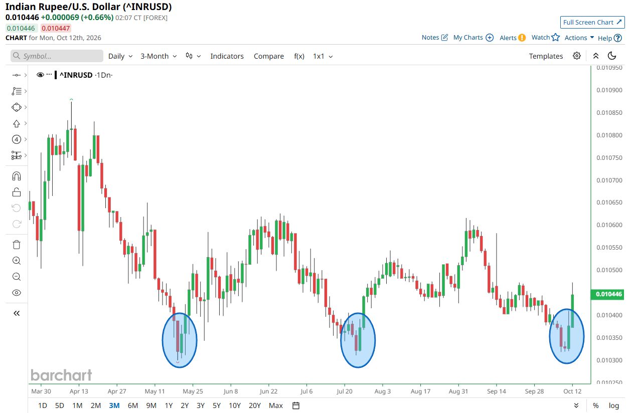Toggle the magnet snap mode
Viewport: 631px width, 413px height.
(x=16, y=176)
